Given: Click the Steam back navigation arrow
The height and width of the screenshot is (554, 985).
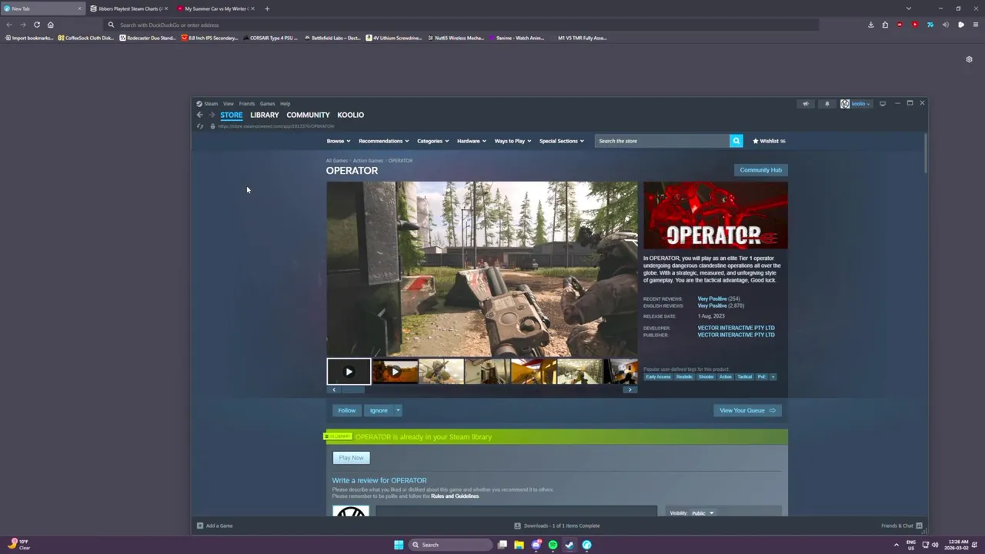Looking at the screenshot, I should pyautogui.click(x=200, y=115).
